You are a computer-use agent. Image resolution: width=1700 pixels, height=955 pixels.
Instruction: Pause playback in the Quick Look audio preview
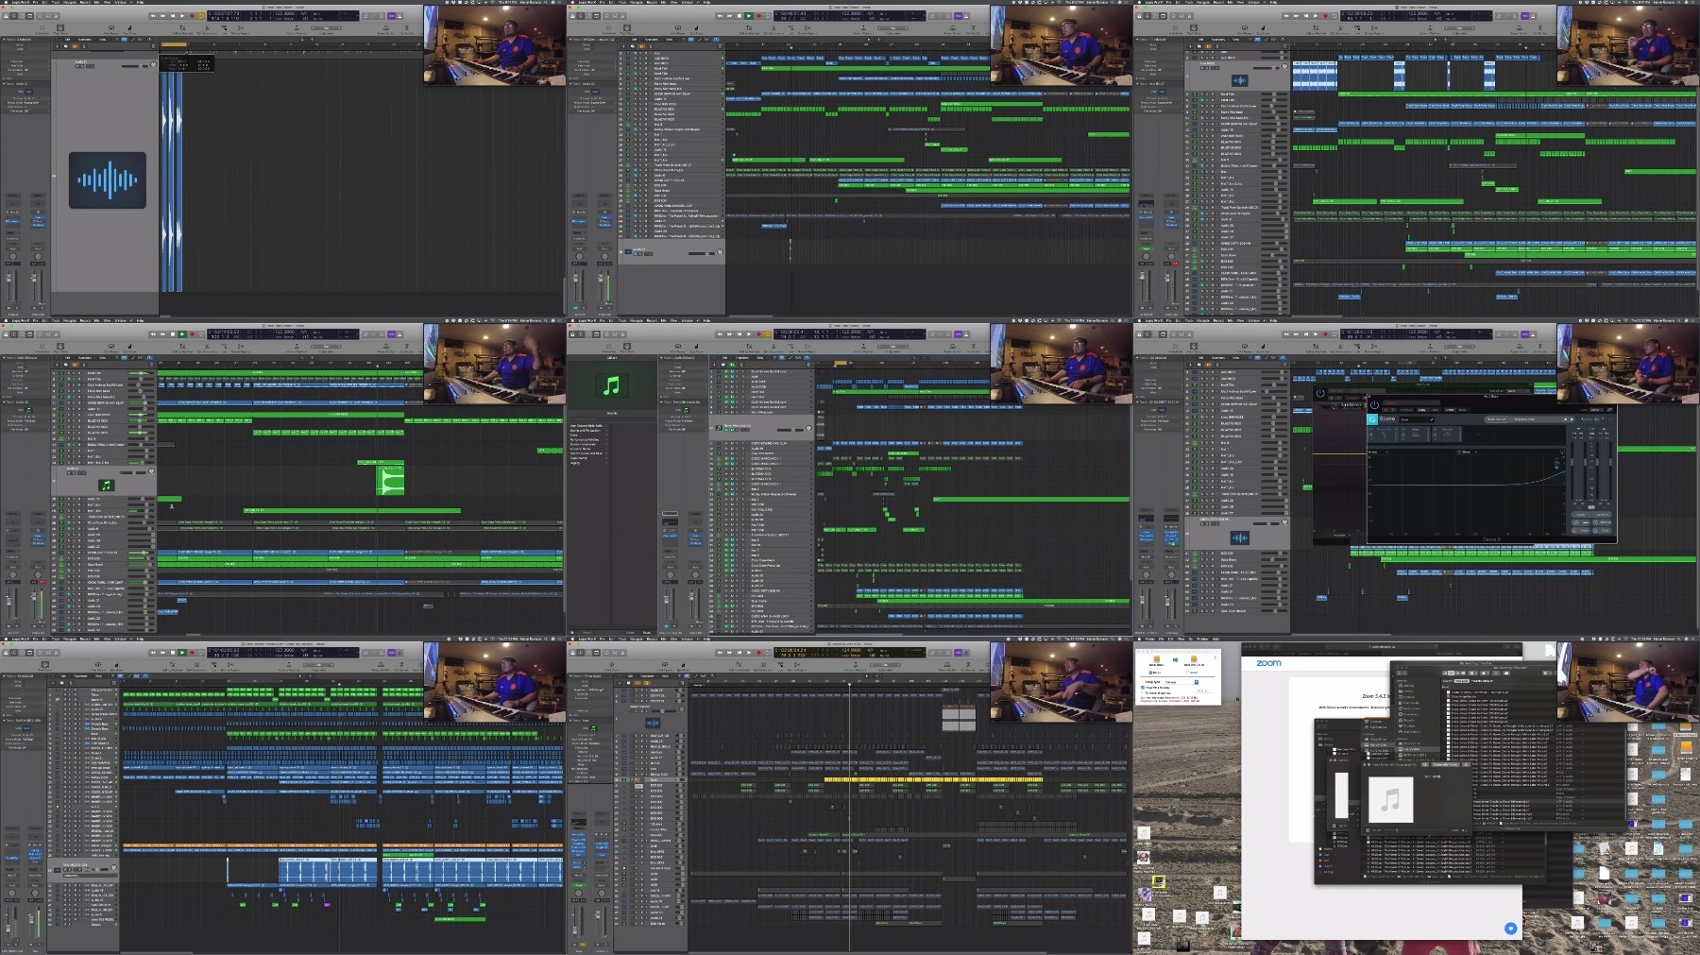[1368, 830]
